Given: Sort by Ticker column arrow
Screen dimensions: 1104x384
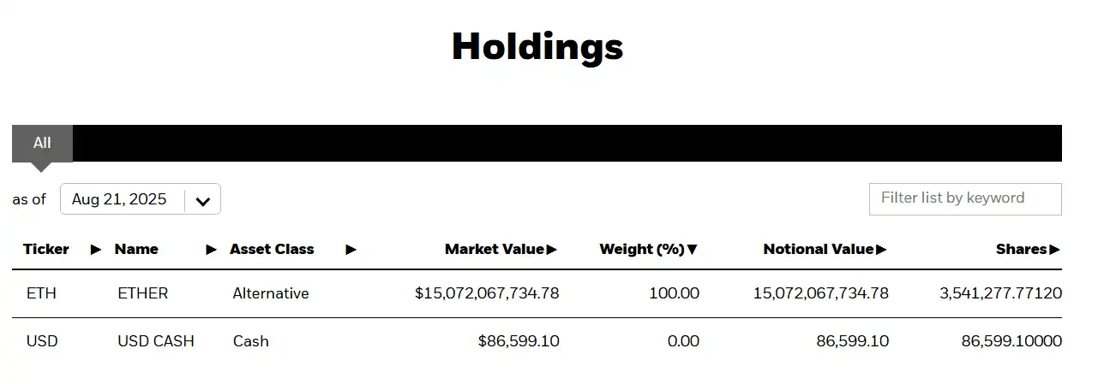Looking at the screenshot, I should point(96,250).
